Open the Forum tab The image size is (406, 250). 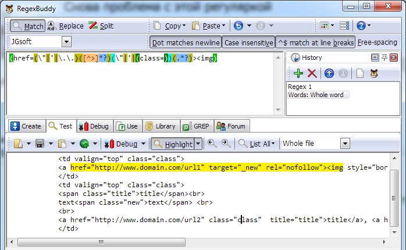(x=232, y=126)
